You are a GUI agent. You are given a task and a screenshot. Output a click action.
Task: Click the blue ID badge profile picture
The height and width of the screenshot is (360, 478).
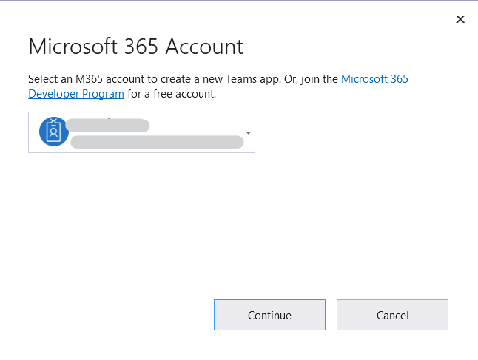coord(53,132)
